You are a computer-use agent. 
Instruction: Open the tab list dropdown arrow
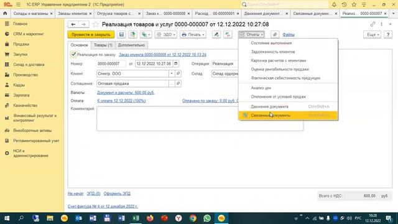(394, 13)
